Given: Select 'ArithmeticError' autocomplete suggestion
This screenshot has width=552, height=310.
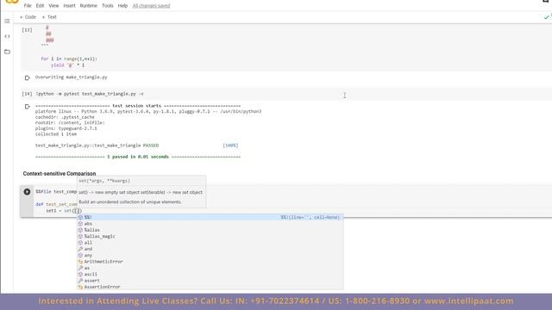Looking at the screenshot, I should click(210, 262).
